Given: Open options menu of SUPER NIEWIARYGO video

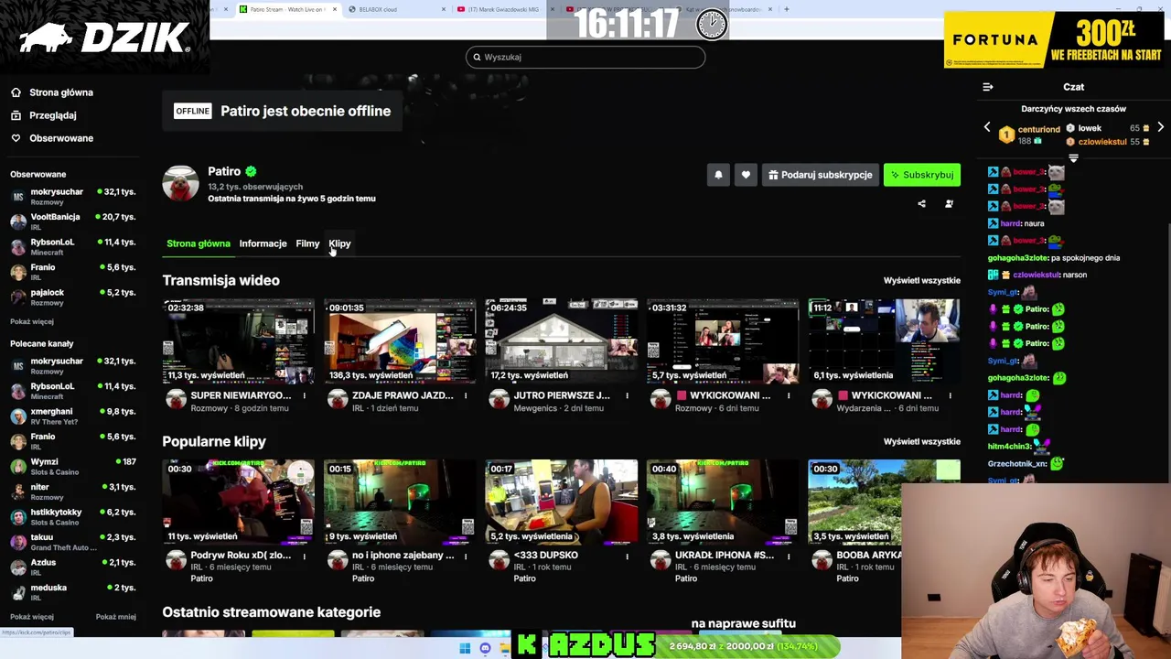Looking at the screenshot, I should click(x=304, y=395).
